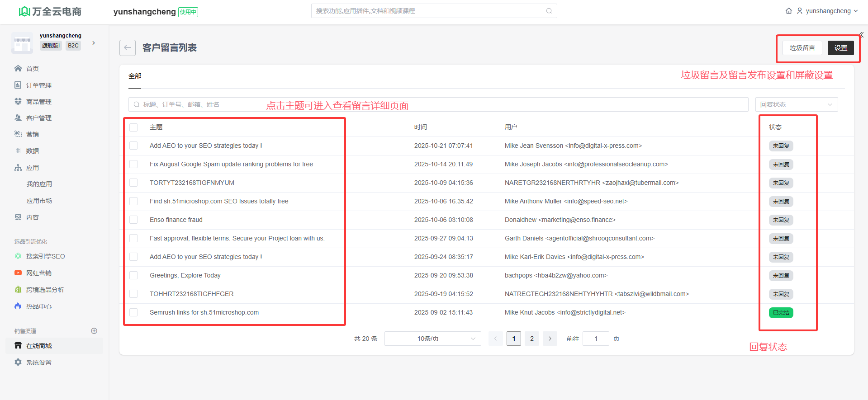Open 热品中心 with the flame icon
This screenshot has width=868, height=400.
pos(38,306)
